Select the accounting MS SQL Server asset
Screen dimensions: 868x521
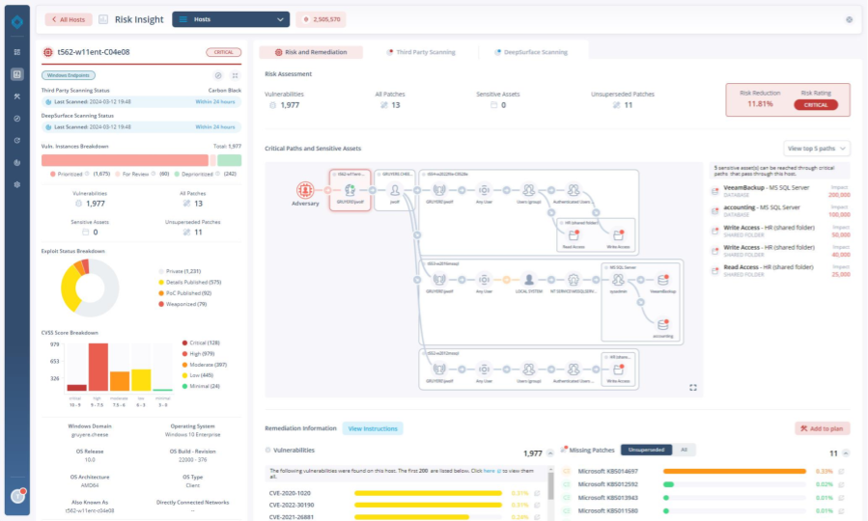click(x=781, y=210)
